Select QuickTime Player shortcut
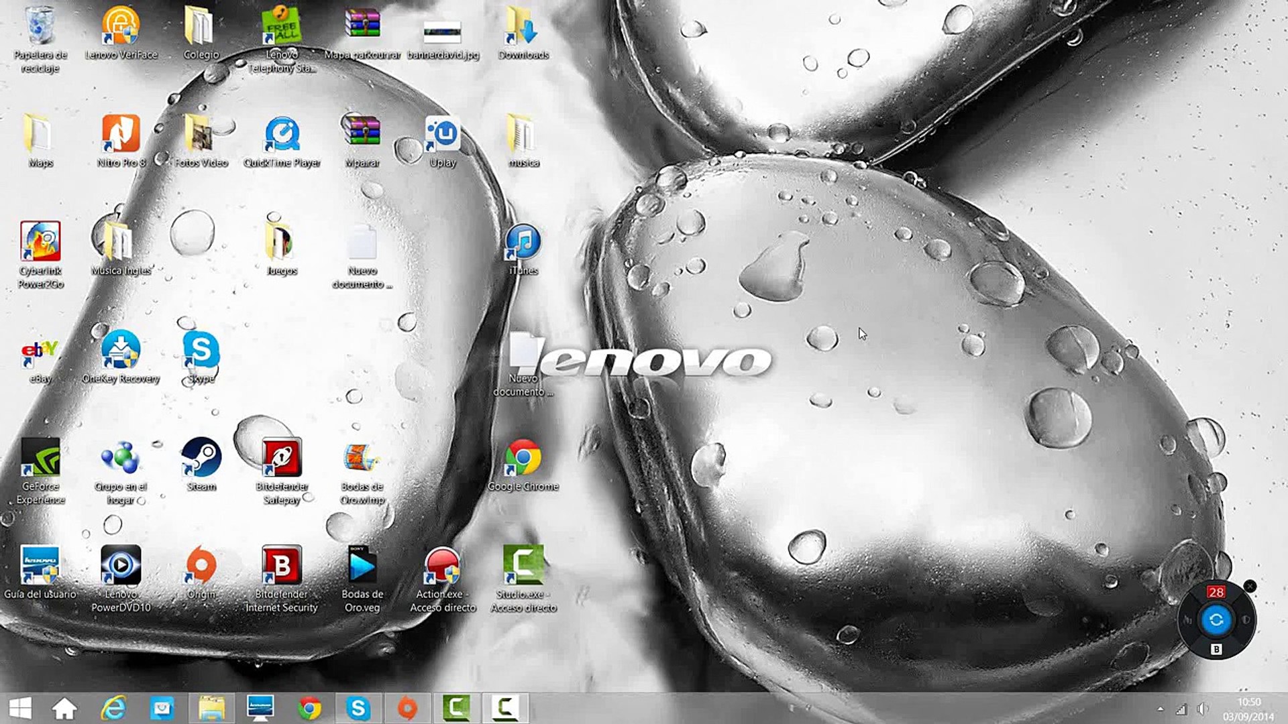 click(281, 135)
